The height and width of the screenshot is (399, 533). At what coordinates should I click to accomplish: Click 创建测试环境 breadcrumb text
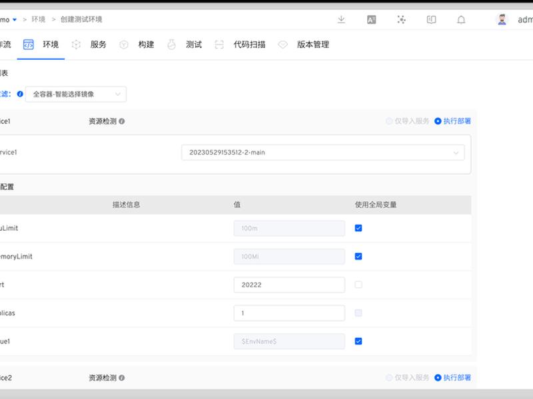[81, 19]
